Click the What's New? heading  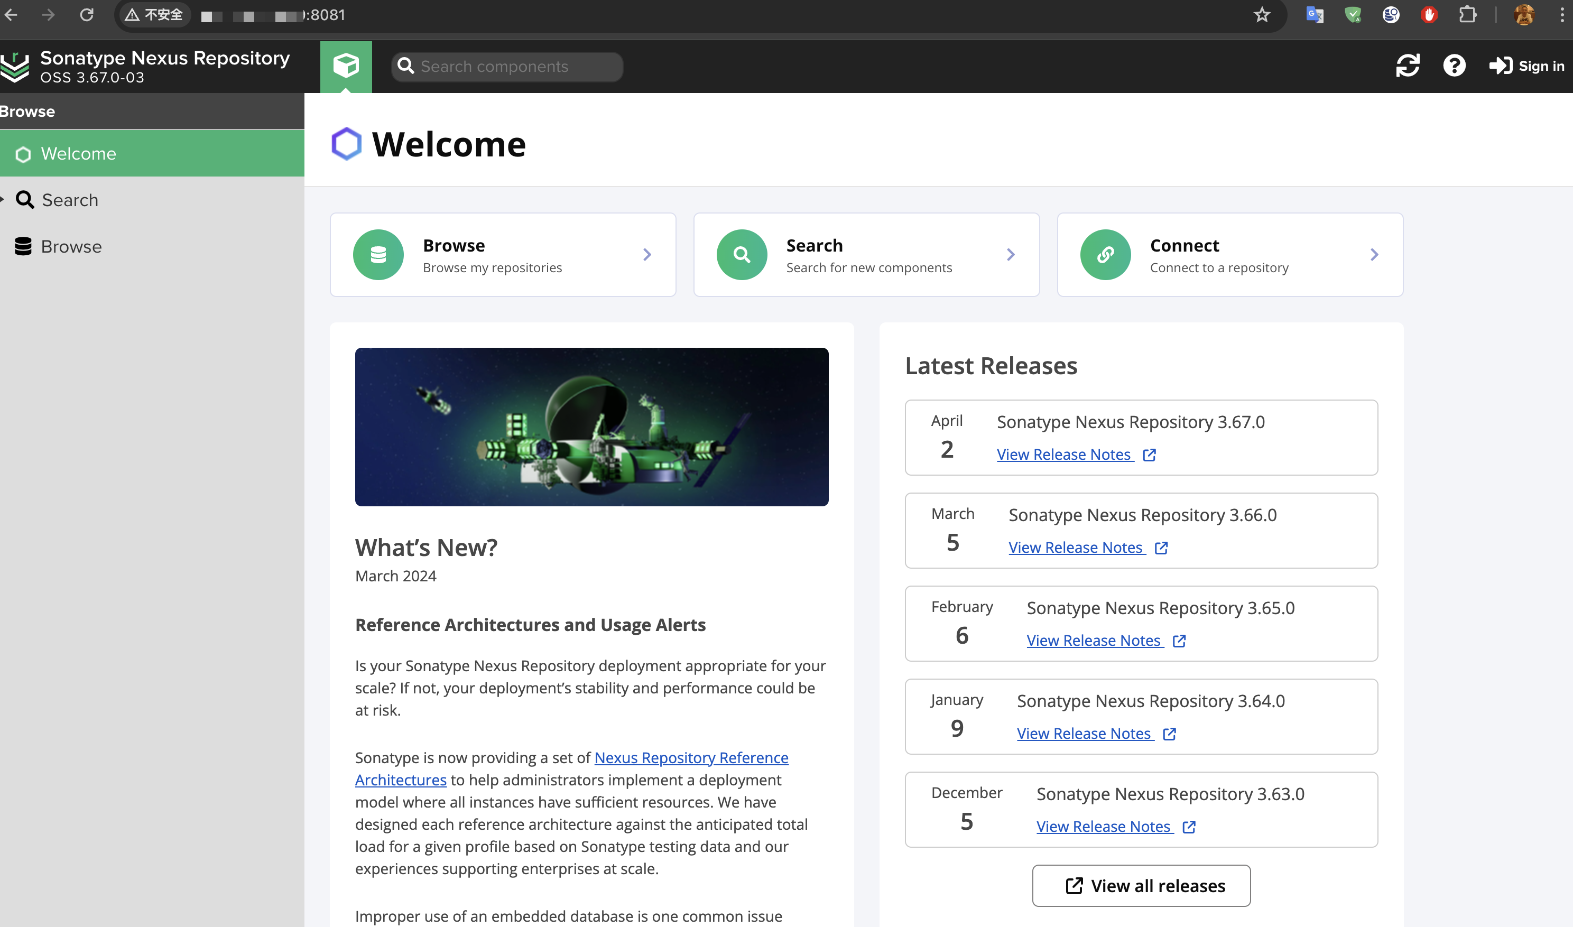click(426, 547)
